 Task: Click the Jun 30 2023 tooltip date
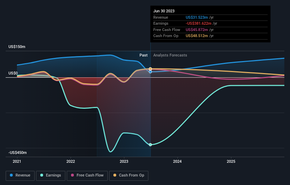click(x=164, y=11)
